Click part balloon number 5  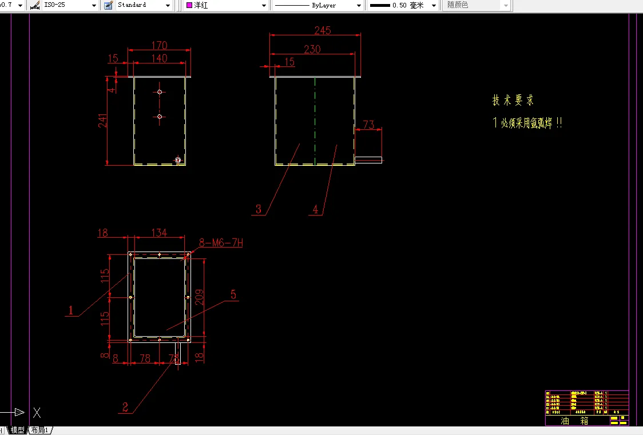point(233,294)
